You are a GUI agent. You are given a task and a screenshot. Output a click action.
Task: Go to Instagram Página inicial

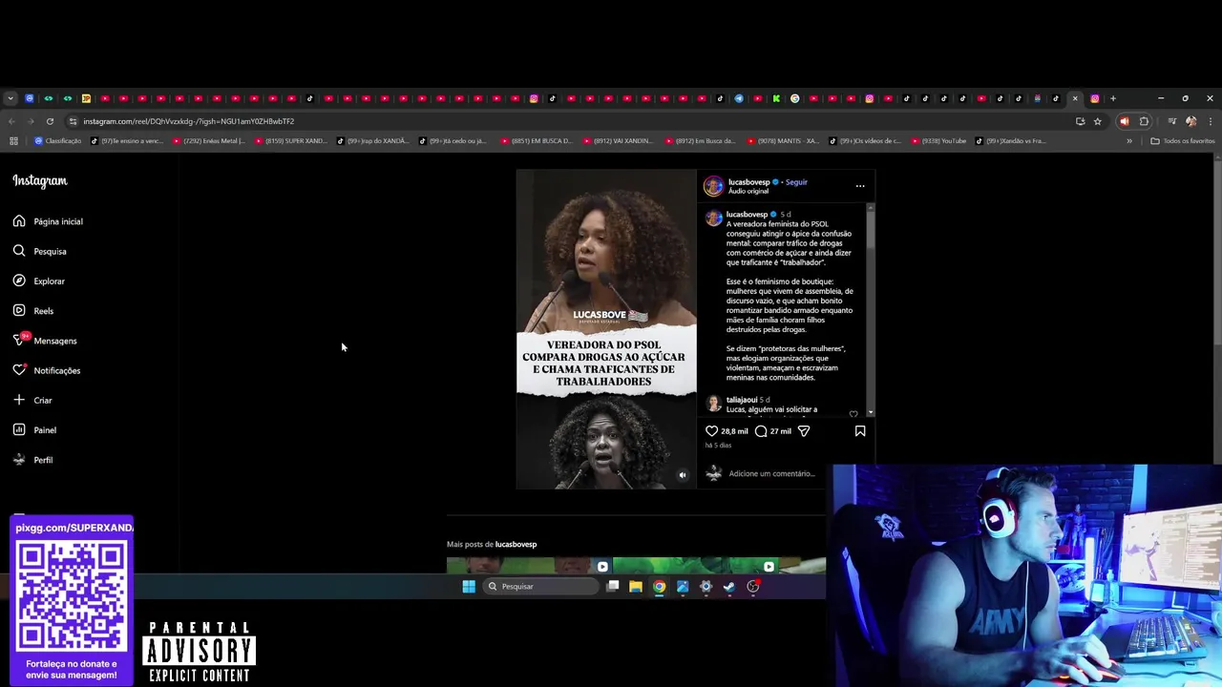pyautogui.click(x=48, y=221)
